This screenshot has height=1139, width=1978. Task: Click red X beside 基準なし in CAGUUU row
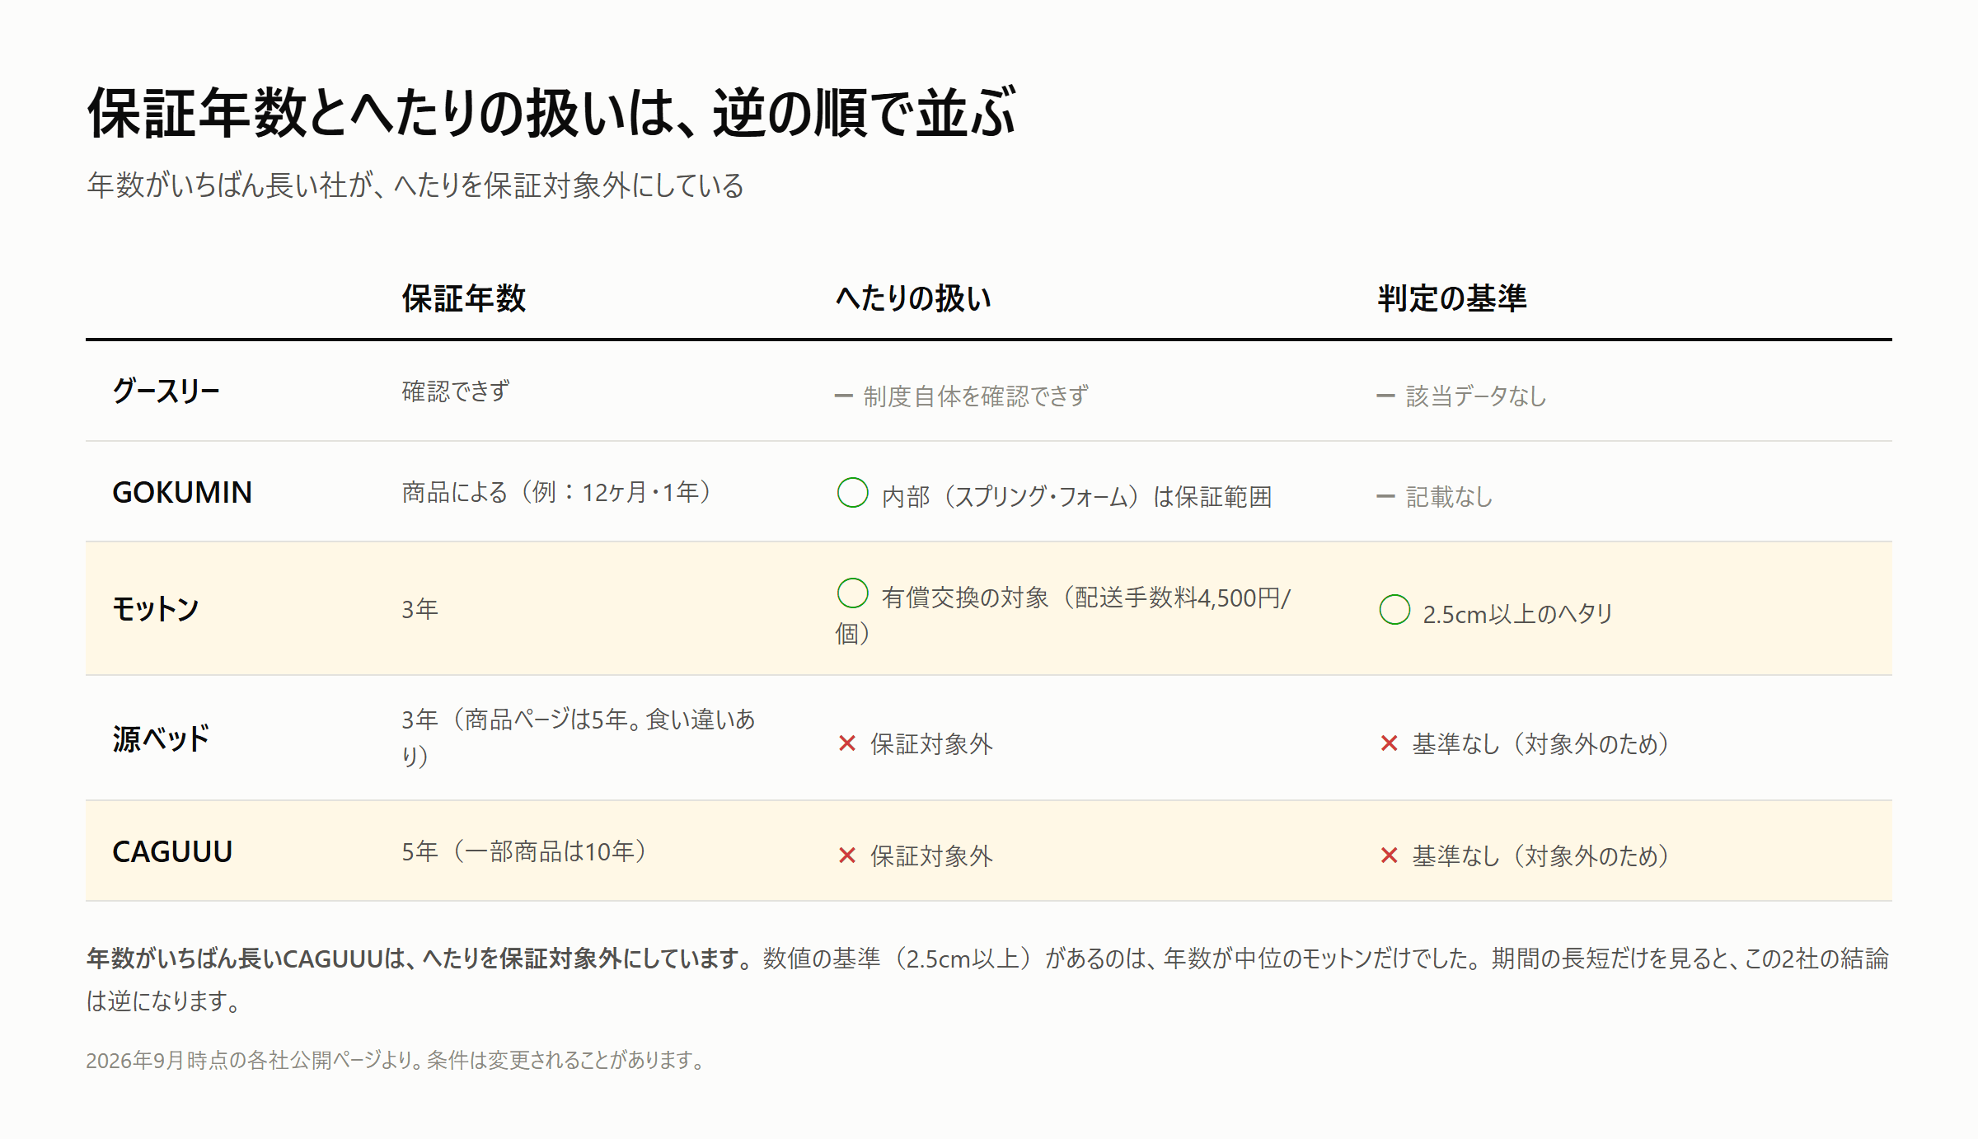1389,855
